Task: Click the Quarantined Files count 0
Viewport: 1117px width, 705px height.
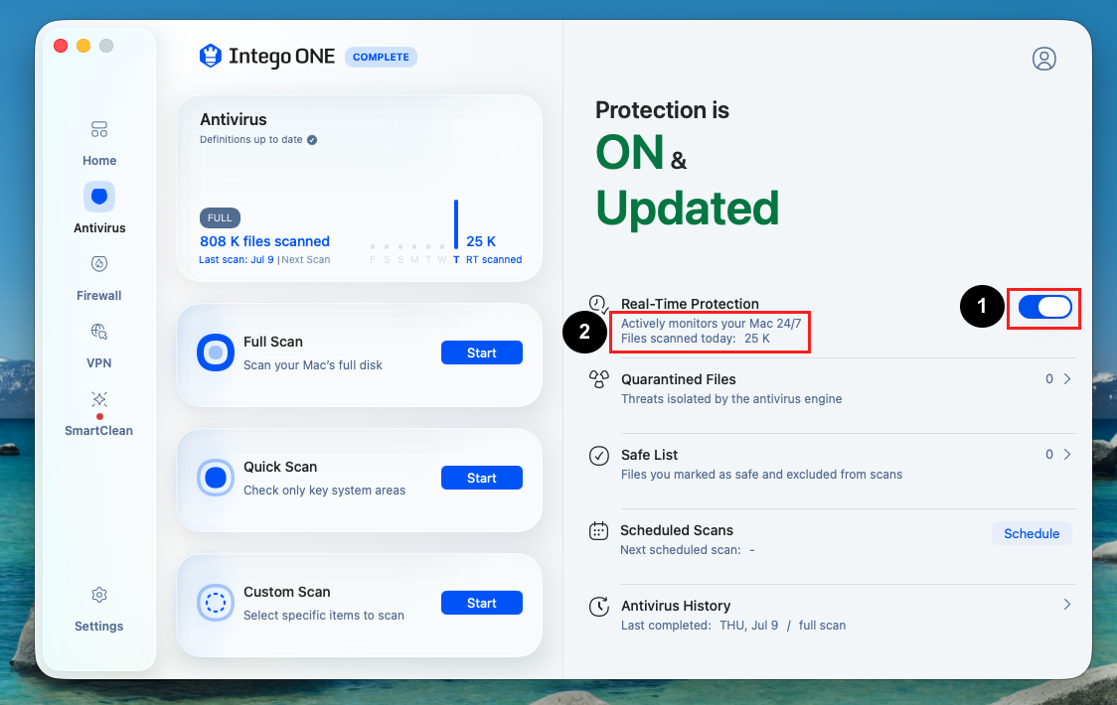Action: click(1049, 379)
